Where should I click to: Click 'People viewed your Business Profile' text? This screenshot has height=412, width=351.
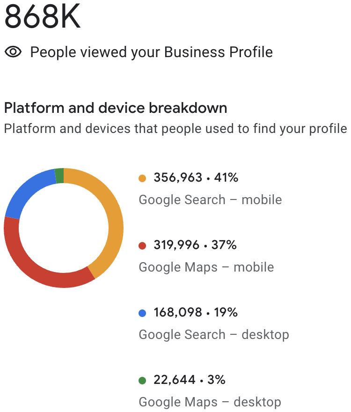click(x=151, y=52)
